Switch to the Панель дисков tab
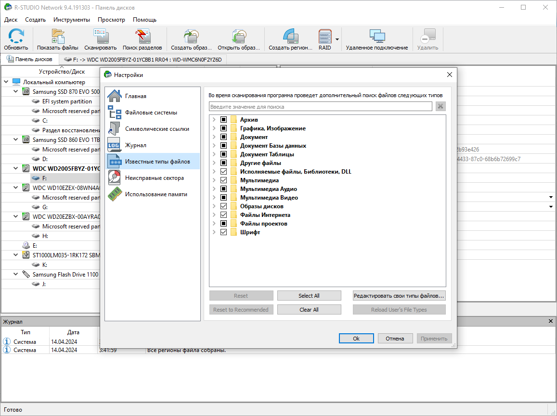The height and width of the screenshot is (416, 557). pyautogui.click(x=29, y=60)
